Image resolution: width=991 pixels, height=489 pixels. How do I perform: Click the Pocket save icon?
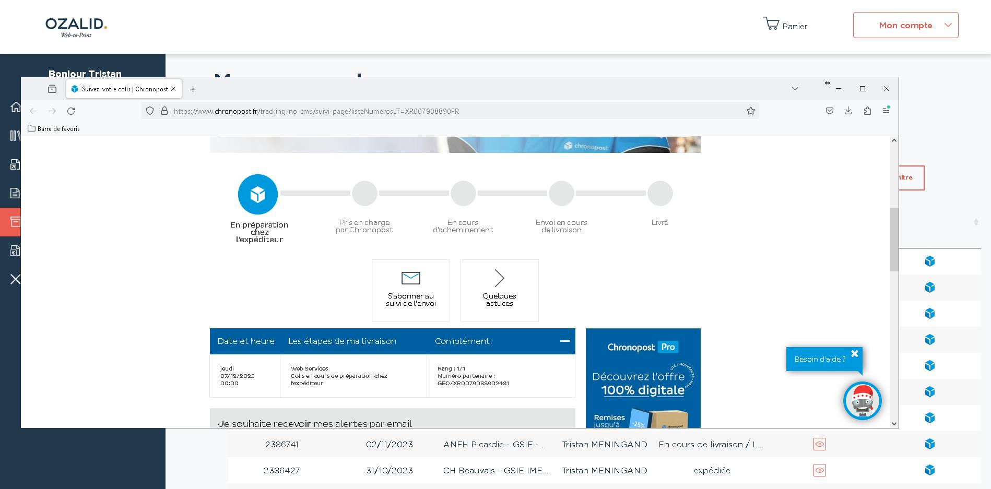click(x=830, y=111)
